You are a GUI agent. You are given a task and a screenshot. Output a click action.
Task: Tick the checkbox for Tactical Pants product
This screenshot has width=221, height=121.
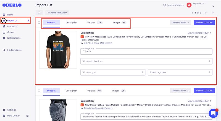[39, 91]
